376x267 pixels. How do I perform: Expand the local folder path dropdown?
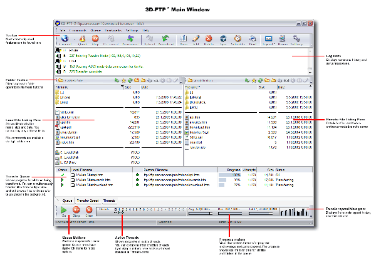coord(112,80)
